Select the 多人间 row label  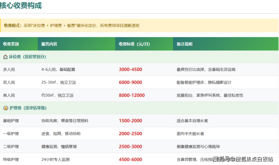click(x=9, y=70)
